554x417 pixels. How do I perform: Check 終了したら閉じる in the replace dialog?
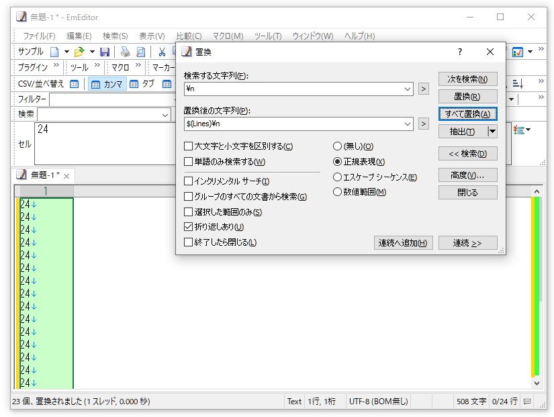[x=187, y=244]
